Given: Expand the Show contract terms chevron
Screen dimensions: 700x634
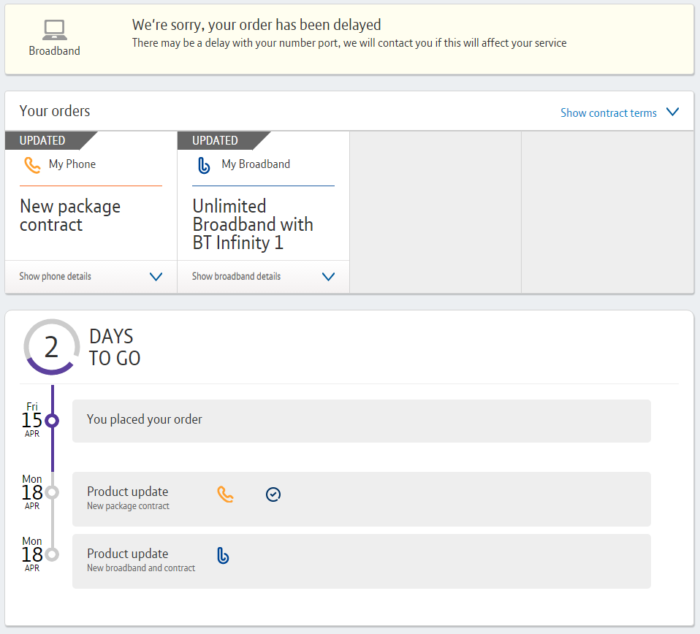Looking at the screenshot, I should click(673, 112).
